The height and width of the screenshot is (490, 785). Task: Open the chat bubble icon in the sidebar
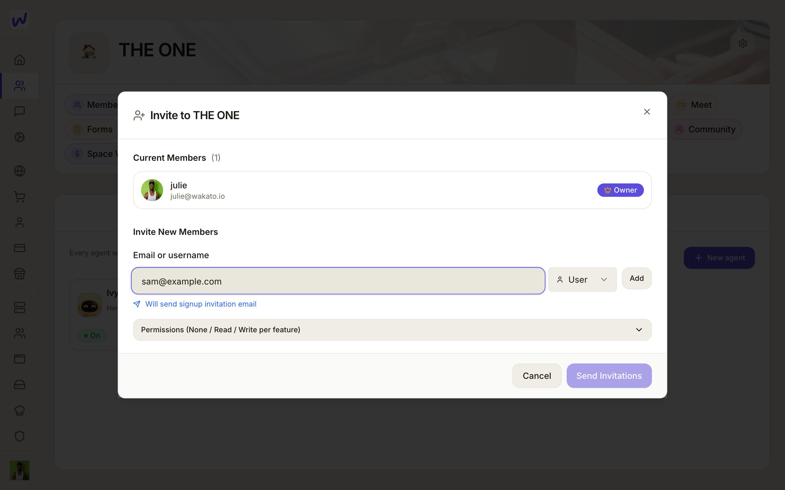(x=19, y=111)
